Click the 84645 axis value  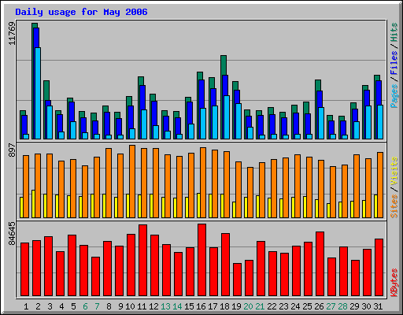click(12, 233)
